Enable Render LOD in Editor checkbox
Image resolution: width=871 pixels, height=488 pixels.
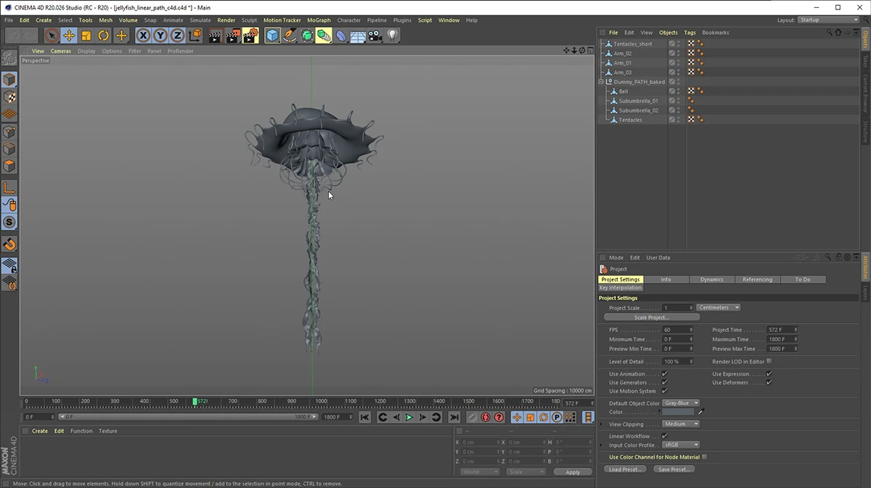click(769, 361)
